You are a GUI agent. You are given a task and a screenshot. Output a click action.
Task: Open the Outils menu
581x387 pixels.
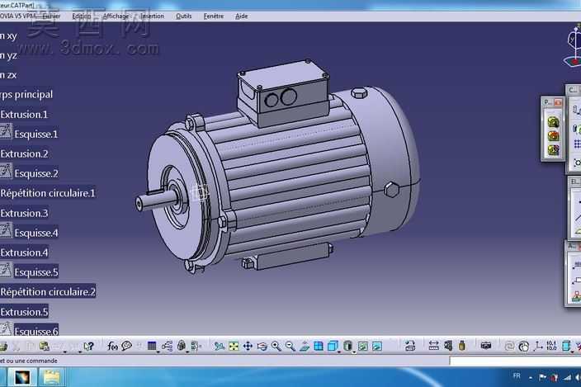click(x=184, y=17)
